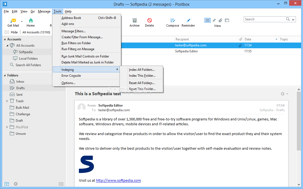The width and height of the screenshot is (303, 189).
Task: Open message actions gear dropdown
Action: (285, 94)
